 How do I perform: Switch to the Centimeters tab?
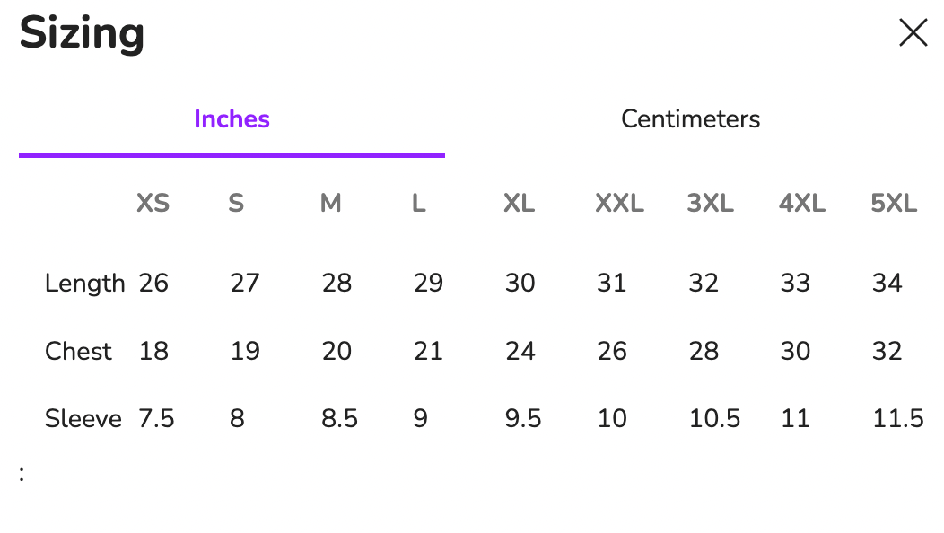pyautogui.click(x=690, y=118)
